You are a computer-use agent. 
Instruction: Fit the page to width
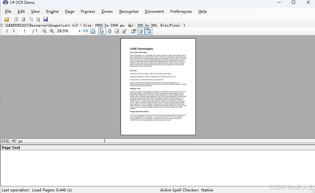pos(85,31)
